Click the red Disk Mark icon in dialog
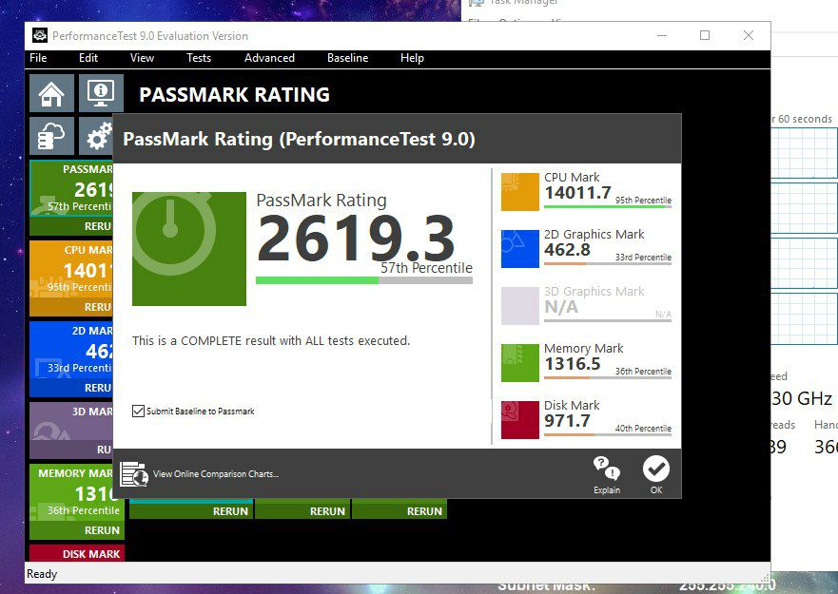 (x=520, y=420)
